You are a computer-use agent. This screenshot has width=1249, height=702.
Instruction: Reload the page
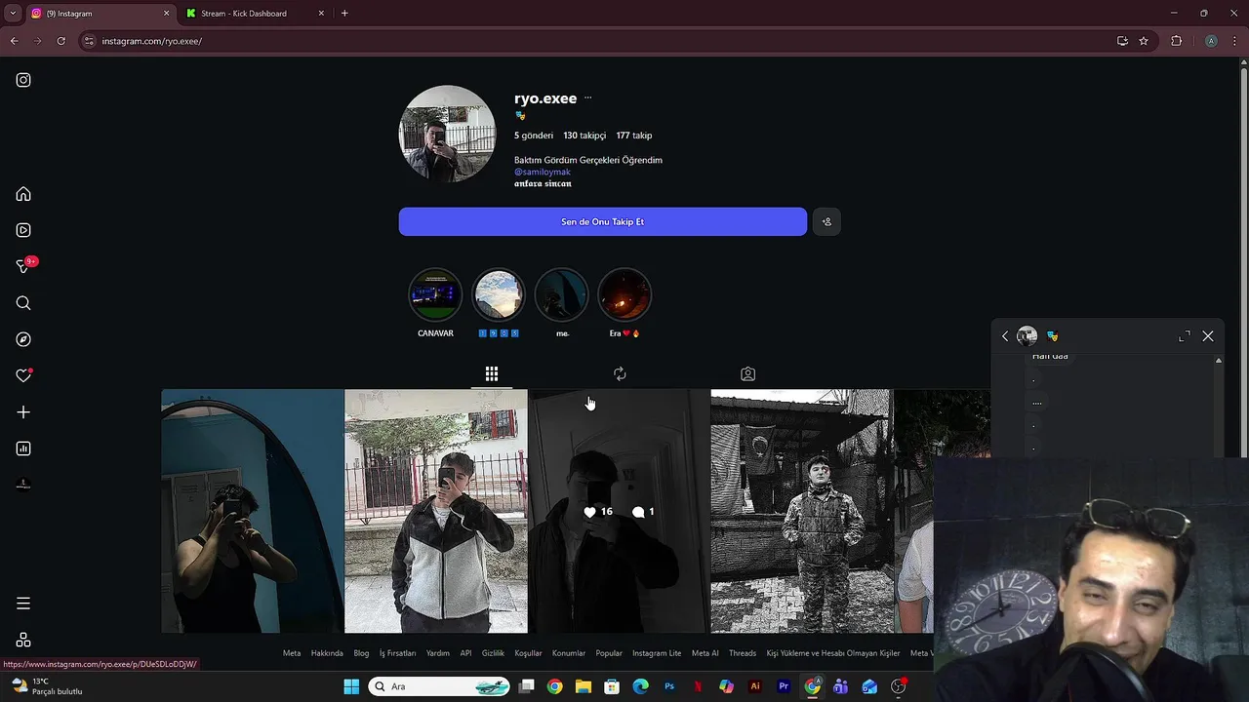60,41
